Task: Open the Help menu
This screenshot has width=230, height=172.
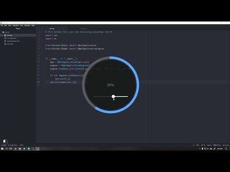Action: [33, 25]
